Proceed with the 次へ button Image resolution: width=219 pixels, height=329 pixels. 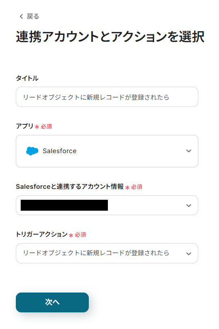click(52, 302)
